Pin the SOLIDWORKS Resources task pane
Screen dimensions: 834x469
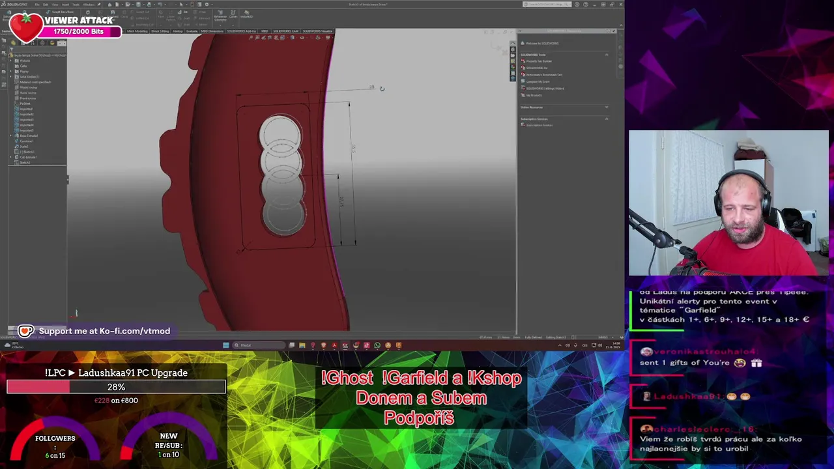click(614, 31)
